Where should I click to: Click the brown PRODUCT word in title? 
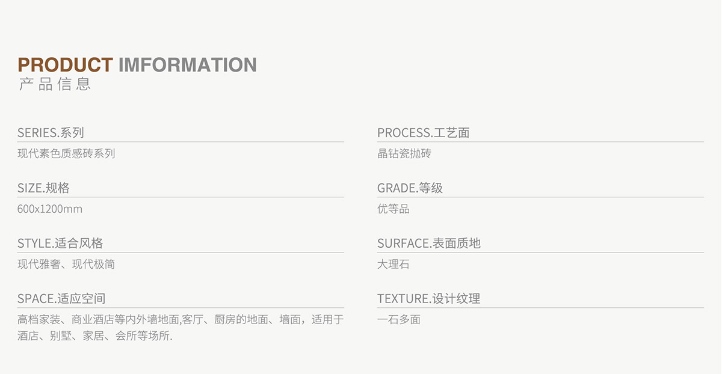[66, 65]
